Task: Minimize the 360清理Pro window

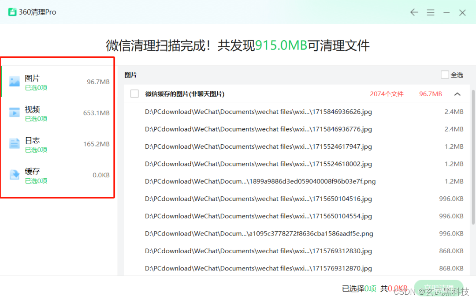Action: (x=446, y=12)
